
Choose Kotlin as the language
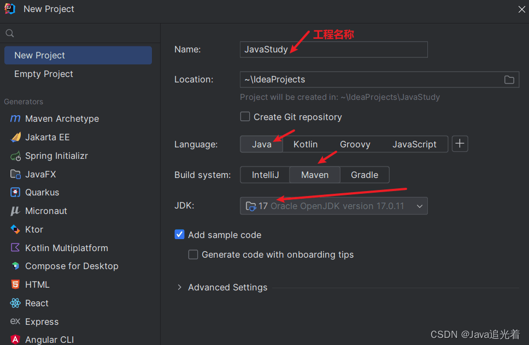305,144
